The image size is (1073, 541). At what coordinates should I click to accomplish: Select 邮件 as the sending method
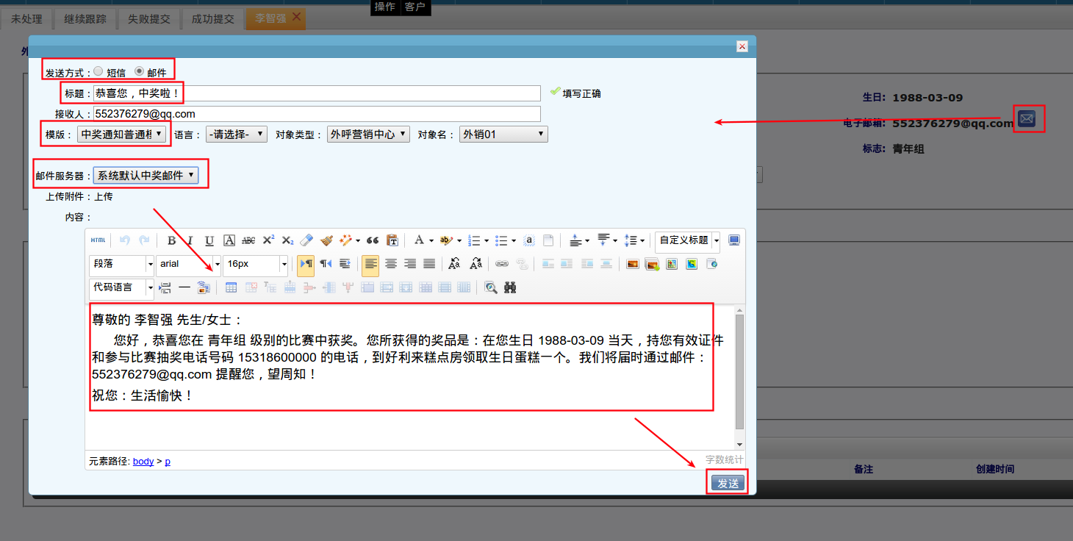click(139, 71)
